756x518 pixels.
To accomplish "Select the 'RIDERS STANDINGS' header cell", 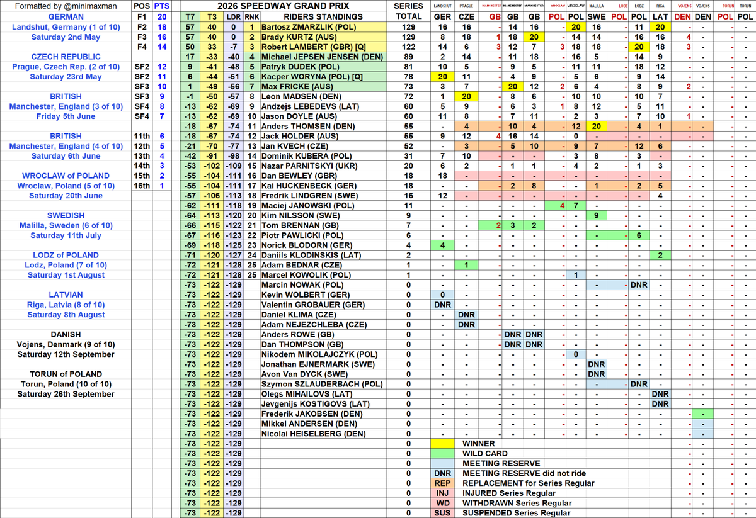I will coord(323,16).
